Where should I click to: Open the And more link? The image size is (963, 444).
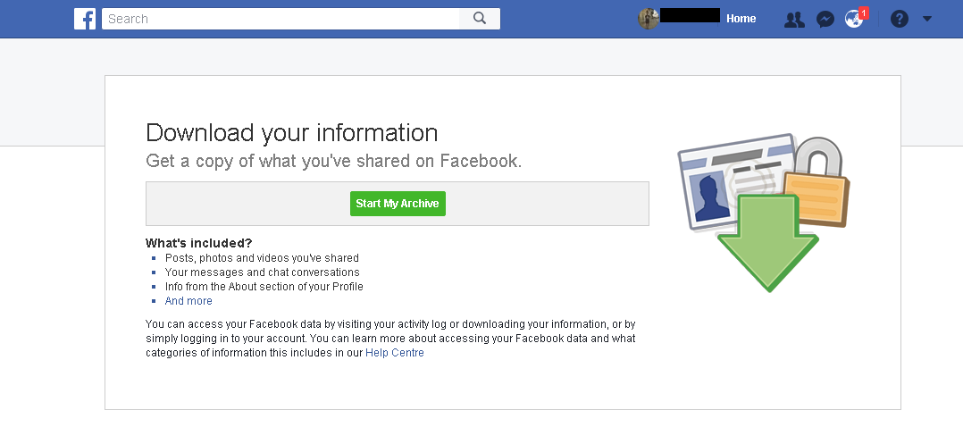[188, 301]
